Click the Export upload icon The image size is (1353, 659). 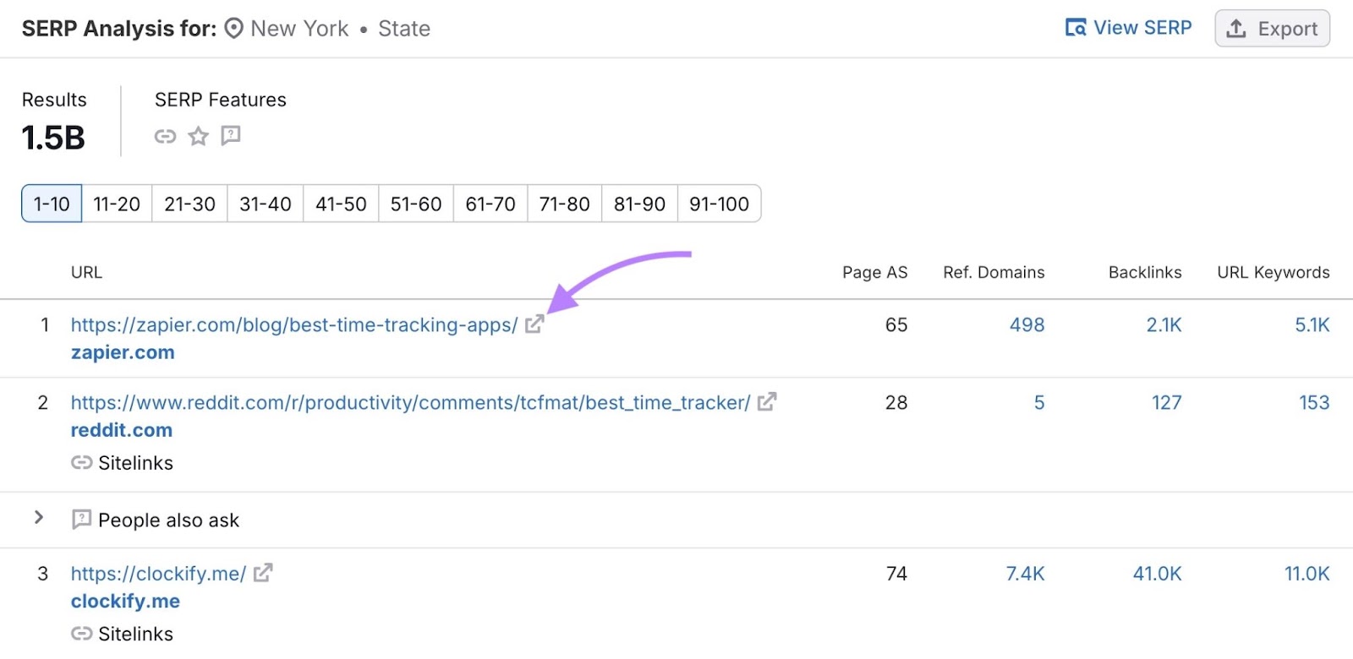pyautogui.click(x=1236, y=27)
